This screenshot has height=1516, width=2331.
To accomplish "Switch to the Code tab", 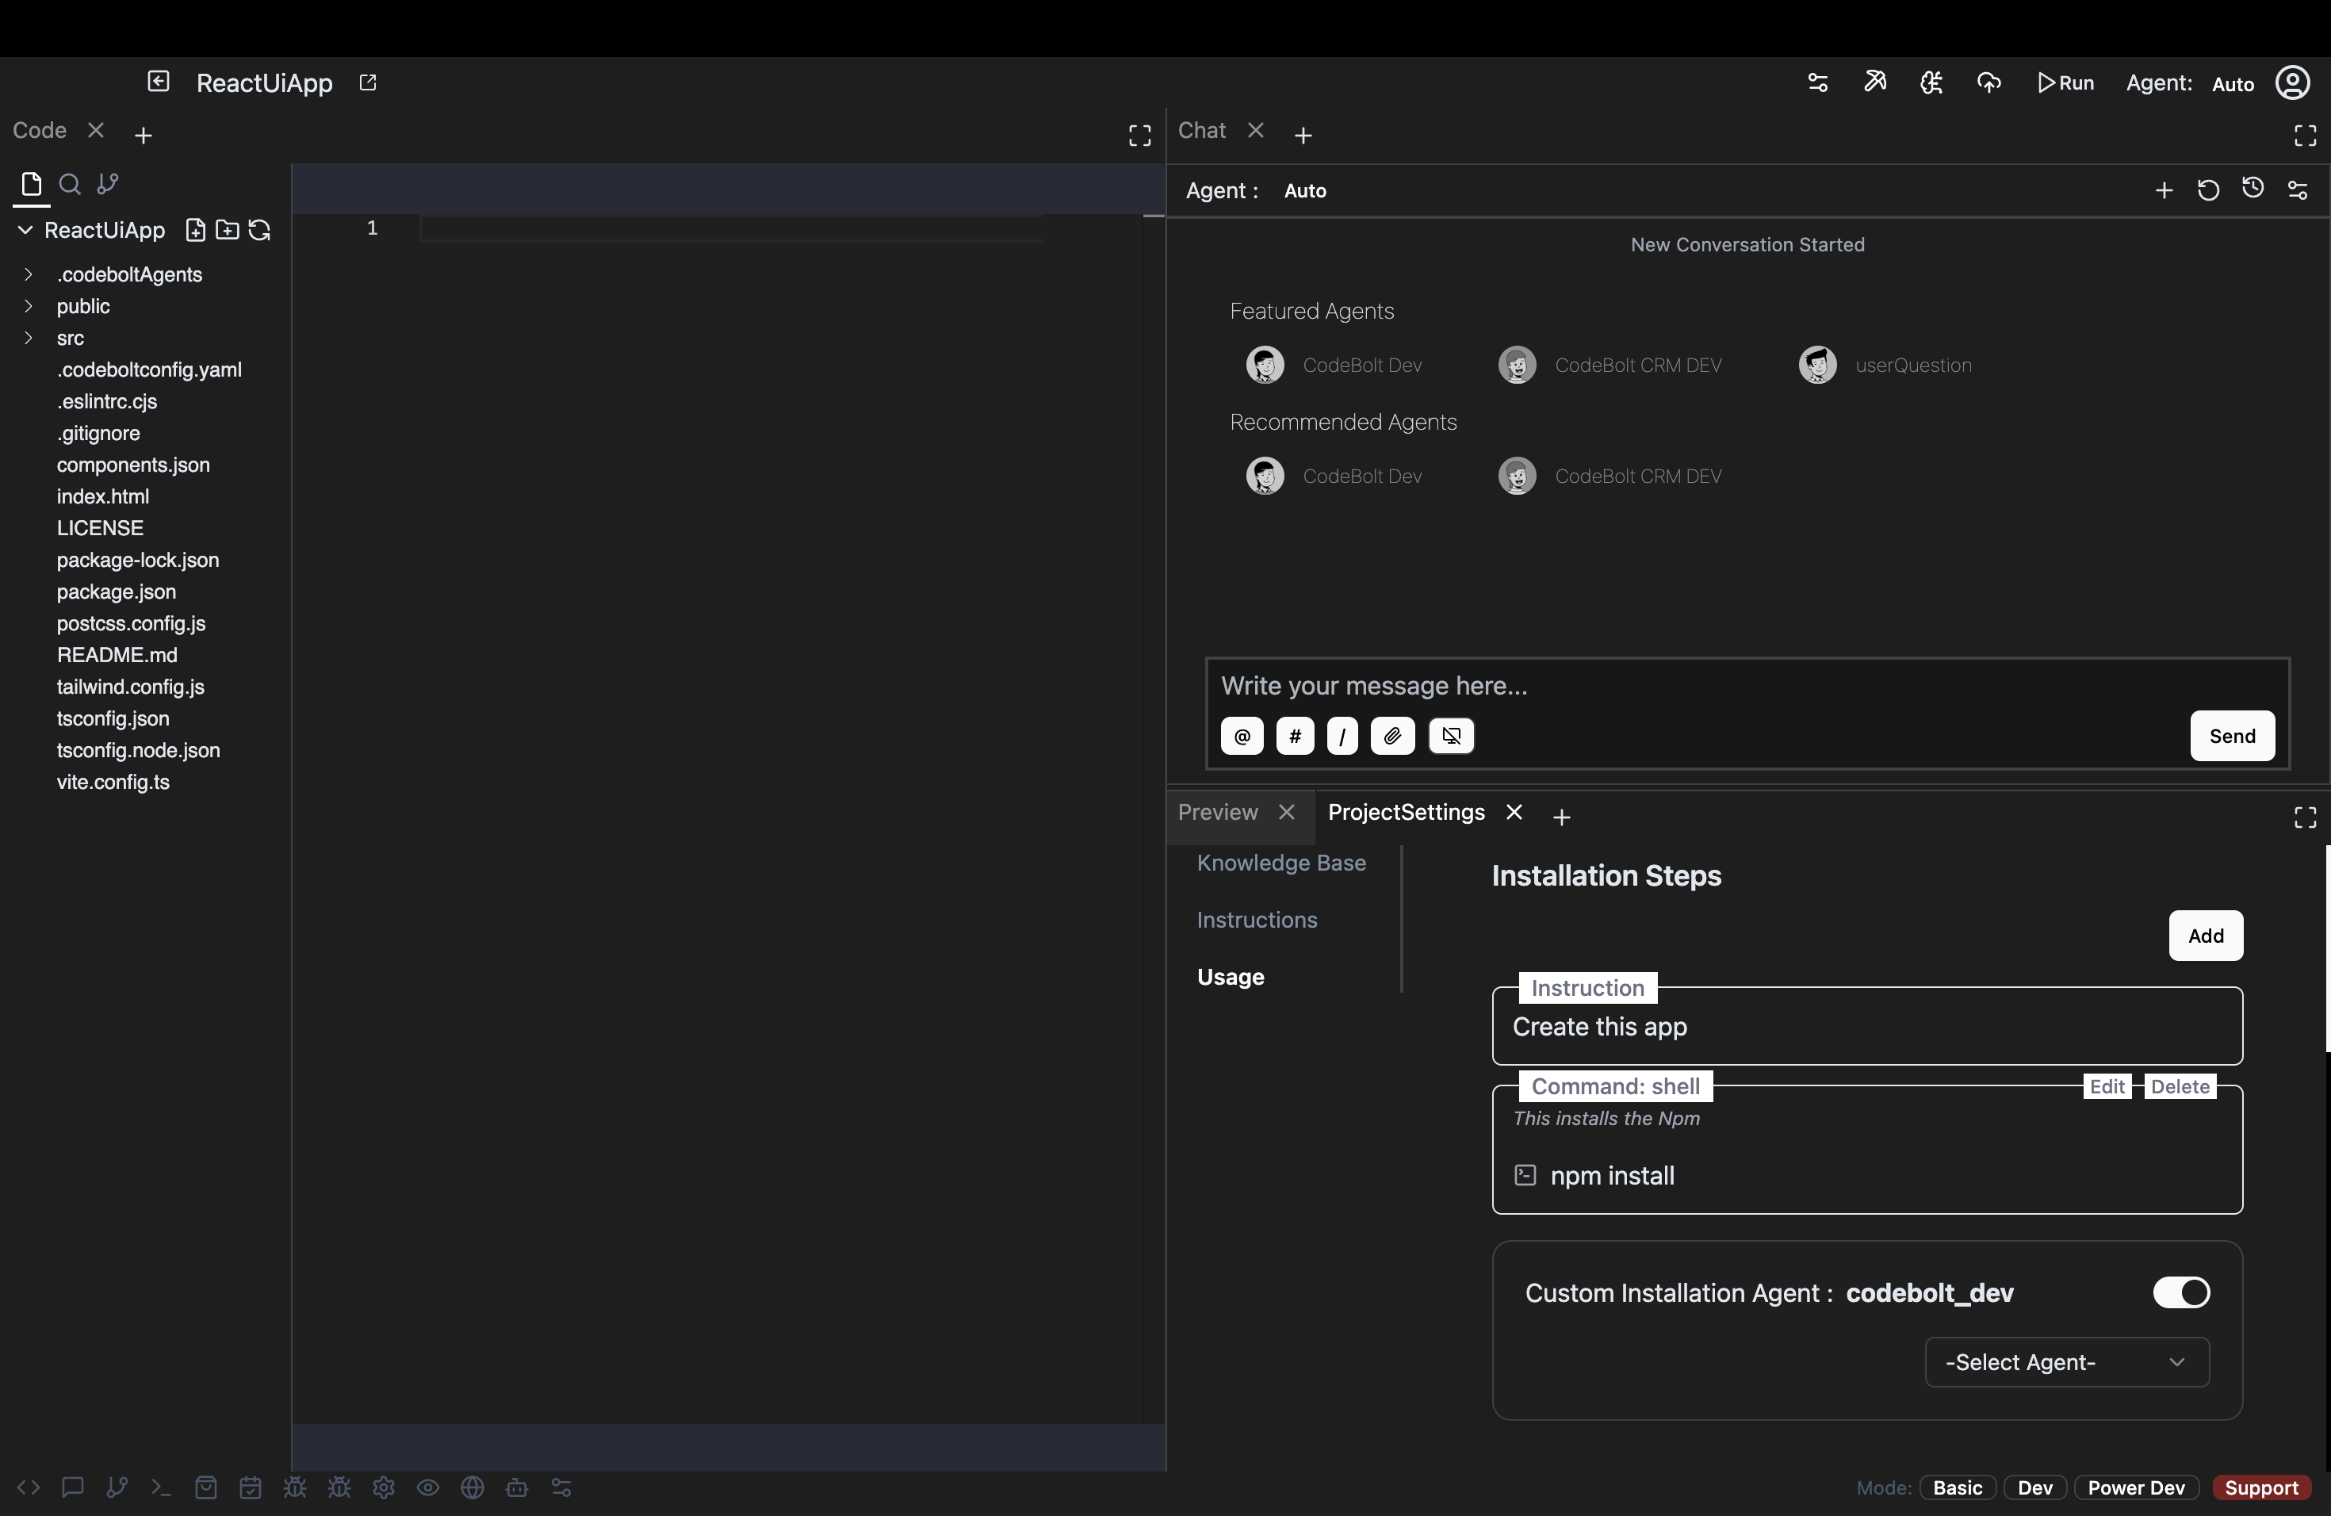I will (39, 130).
